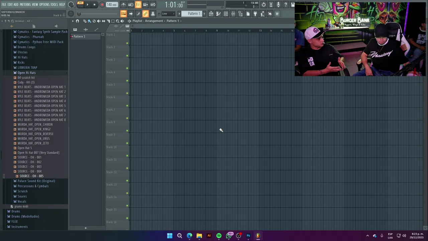The height and width of the screenshot is (241, 428).
Task: Open Spotify from the taskbar
Action: 219,236
